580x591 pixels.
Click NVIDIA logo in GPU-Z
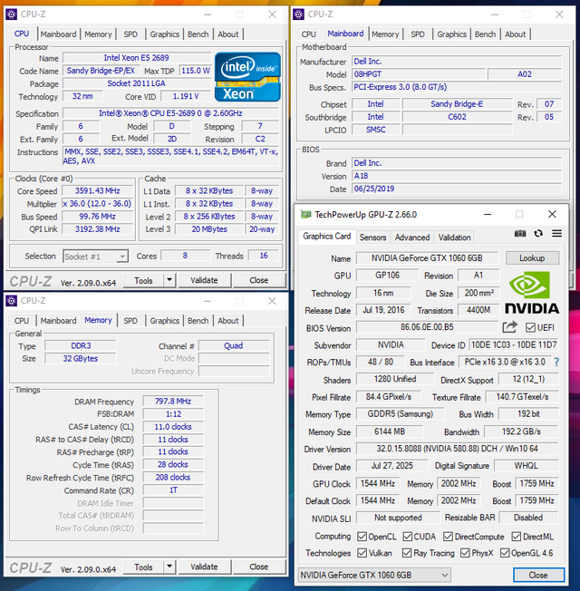pyautogui.click(x=532, y=293)
